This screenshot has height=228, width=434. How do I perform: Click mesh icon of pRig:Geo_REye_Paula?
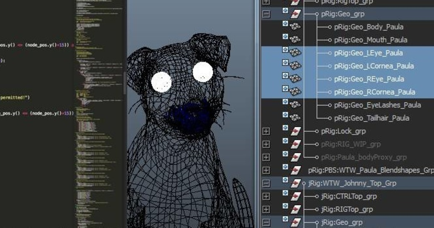click(x=296, y=79)
